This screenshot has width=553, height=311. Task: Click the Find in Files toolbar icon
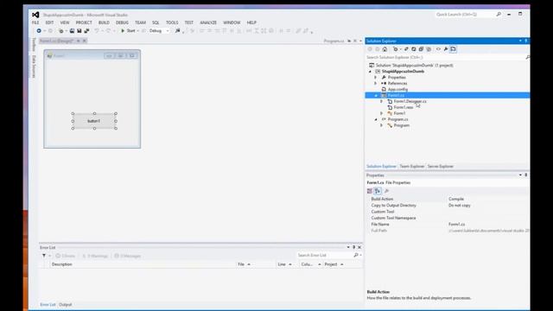click(x=177, y=31)
